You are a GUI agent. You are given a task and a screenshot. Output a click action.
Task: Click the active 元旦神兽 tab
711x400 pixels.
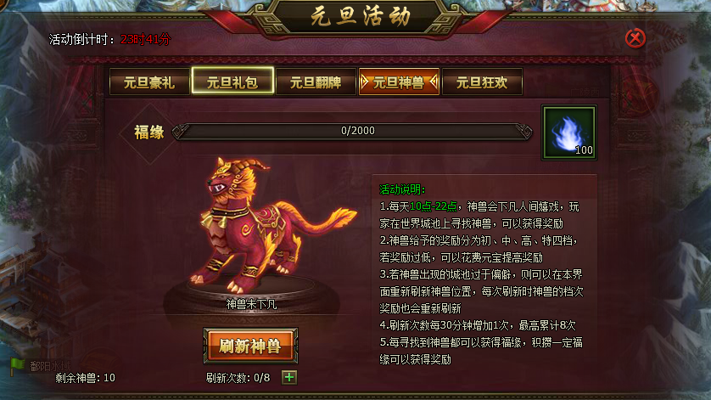point(399,82)
